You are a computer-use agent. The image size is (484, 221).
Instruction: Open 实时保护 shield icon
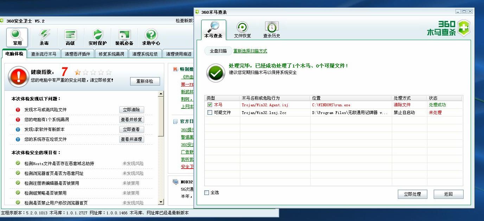pos(97,37)
